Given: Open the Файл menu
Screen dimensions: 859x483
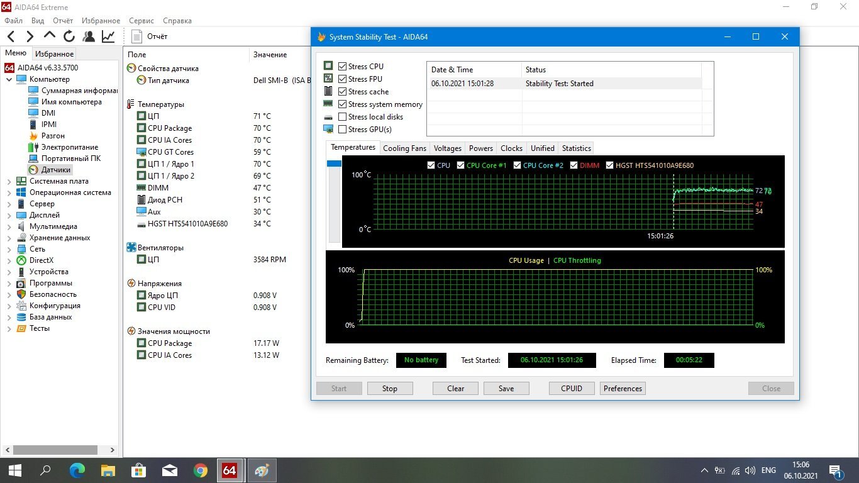Looking at the screenshot, I should tap(13, 21).
